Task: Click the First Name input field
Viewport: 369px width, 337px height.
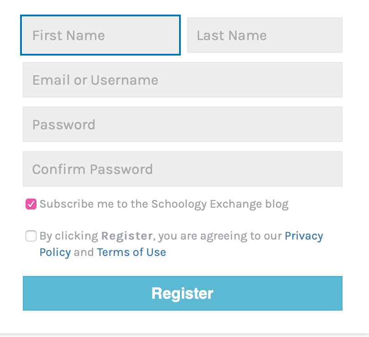Action: tap(100, 35)
